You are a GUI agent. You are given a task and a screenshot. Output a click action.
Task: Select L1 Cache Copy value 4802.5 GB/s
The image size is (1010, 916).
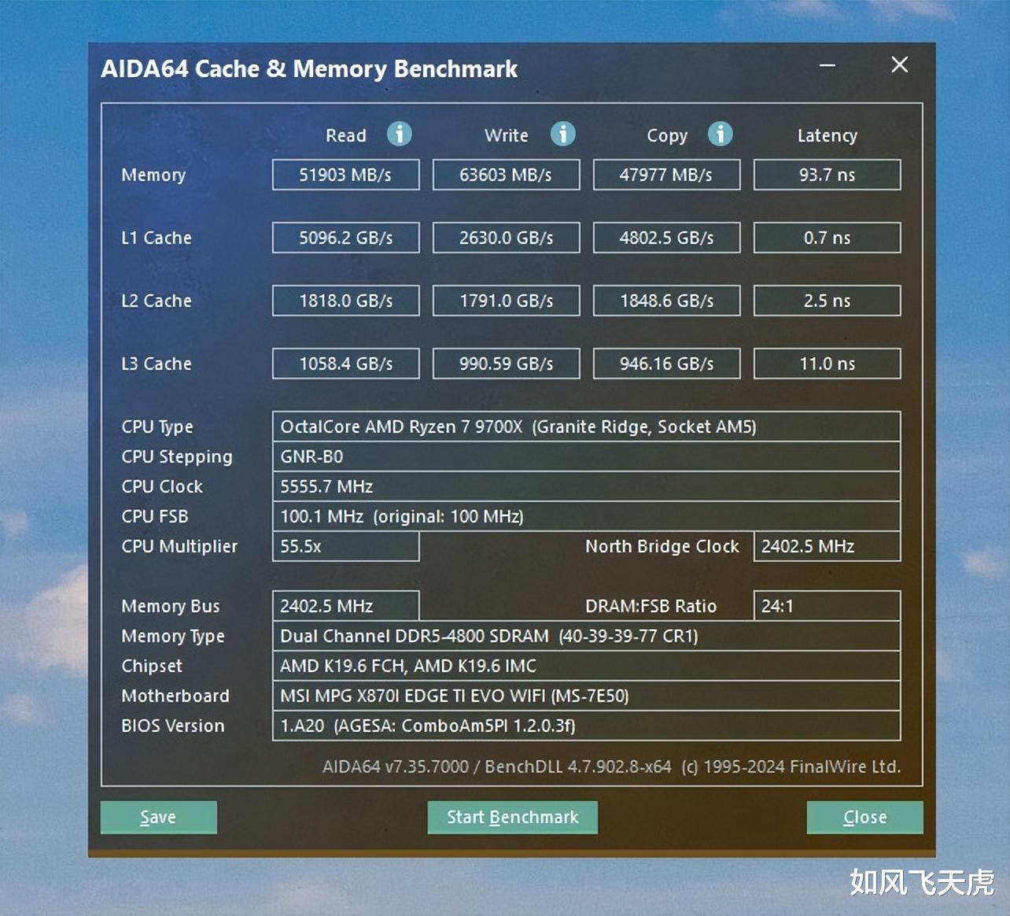pos(667,238)
